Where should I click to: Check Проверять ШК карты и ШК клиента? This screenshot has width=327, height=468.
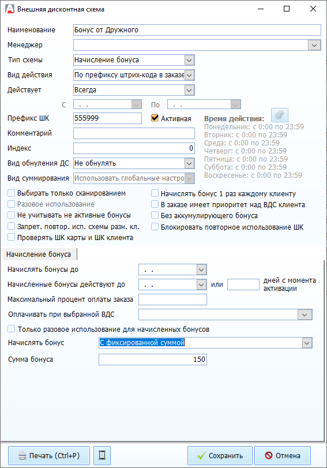[12, 237]
